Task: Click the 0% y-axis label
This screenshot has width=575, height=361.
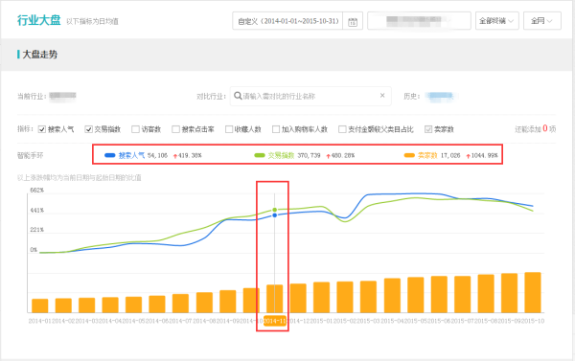Action: point(34,250)
